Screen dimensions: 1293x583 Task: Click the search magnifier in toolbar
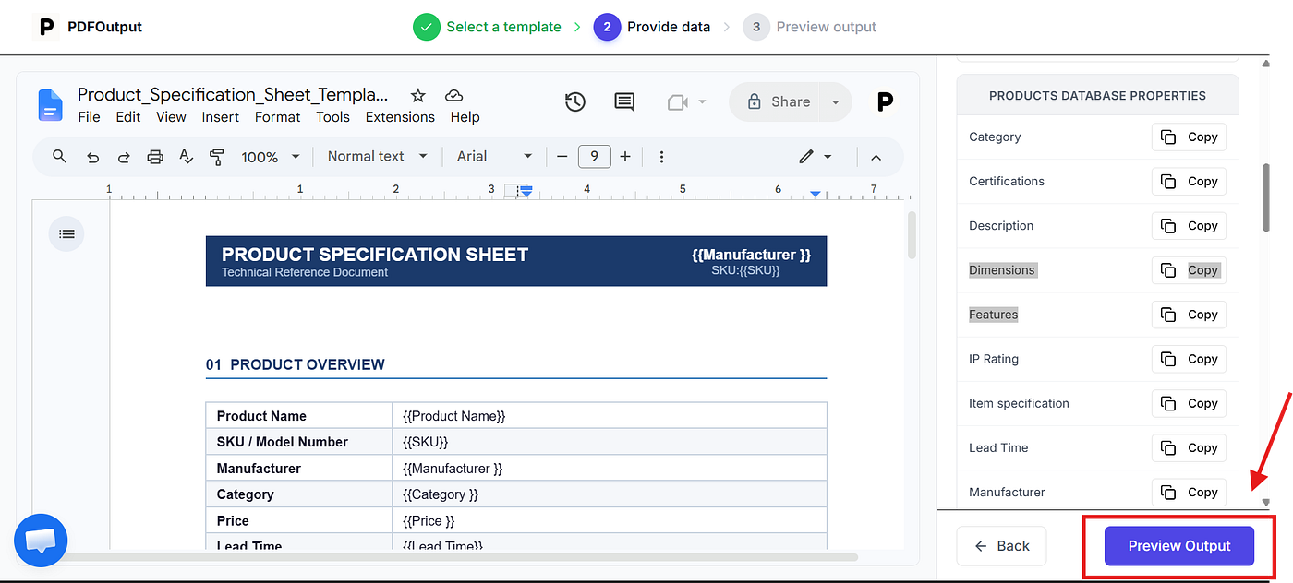pyautogui.click(x=60, y=156)
